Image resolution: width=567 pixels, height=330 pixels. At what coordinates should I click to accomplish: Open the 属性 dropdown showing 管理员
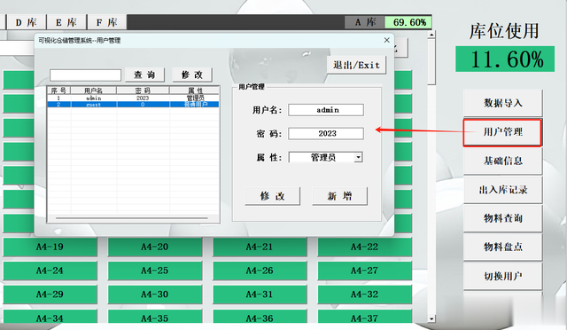click(358, 157)
